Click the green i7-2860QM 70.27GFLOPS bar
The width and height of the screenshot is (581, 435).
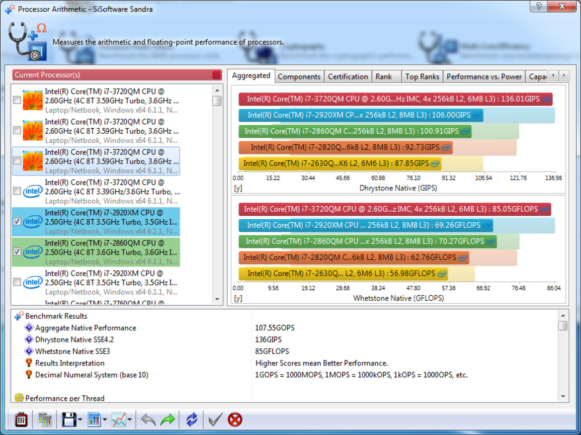368,241
